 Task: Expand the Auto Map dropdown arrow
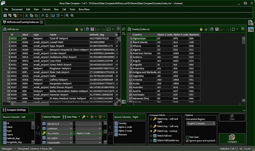coord(79,117)
